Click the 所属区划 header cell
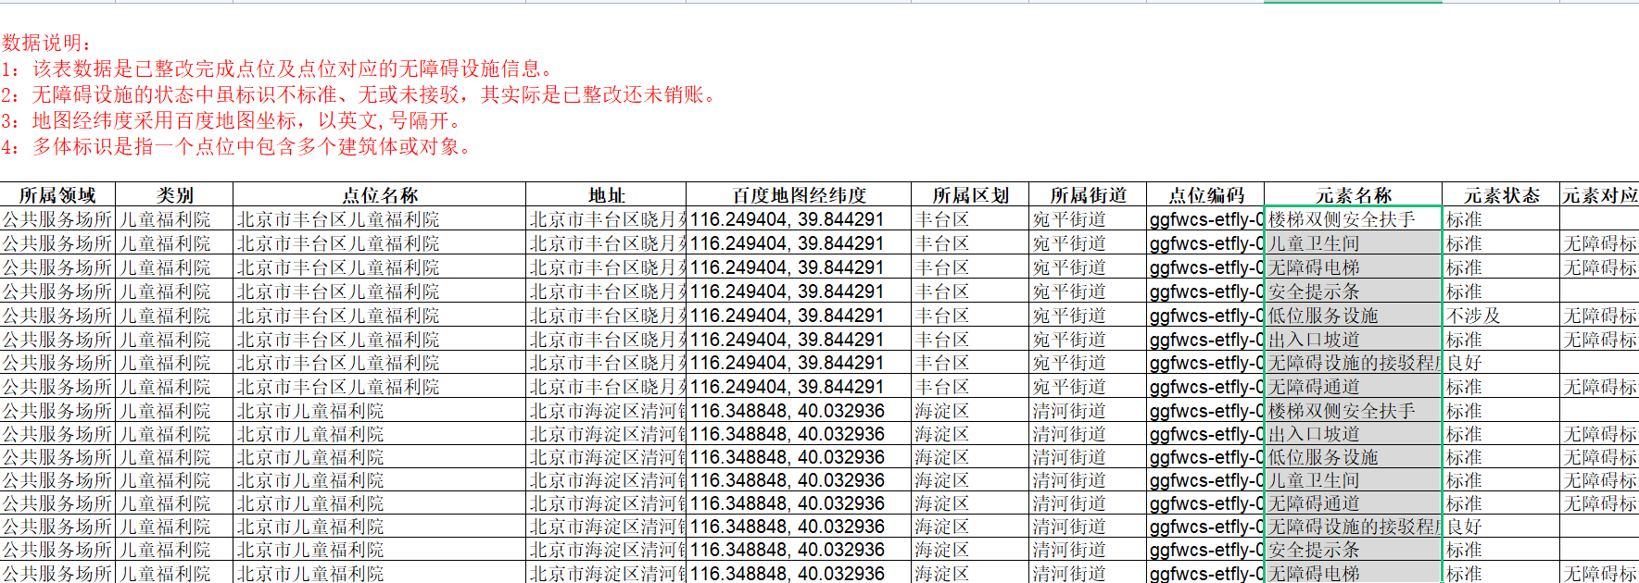 [x=969, y=195]
